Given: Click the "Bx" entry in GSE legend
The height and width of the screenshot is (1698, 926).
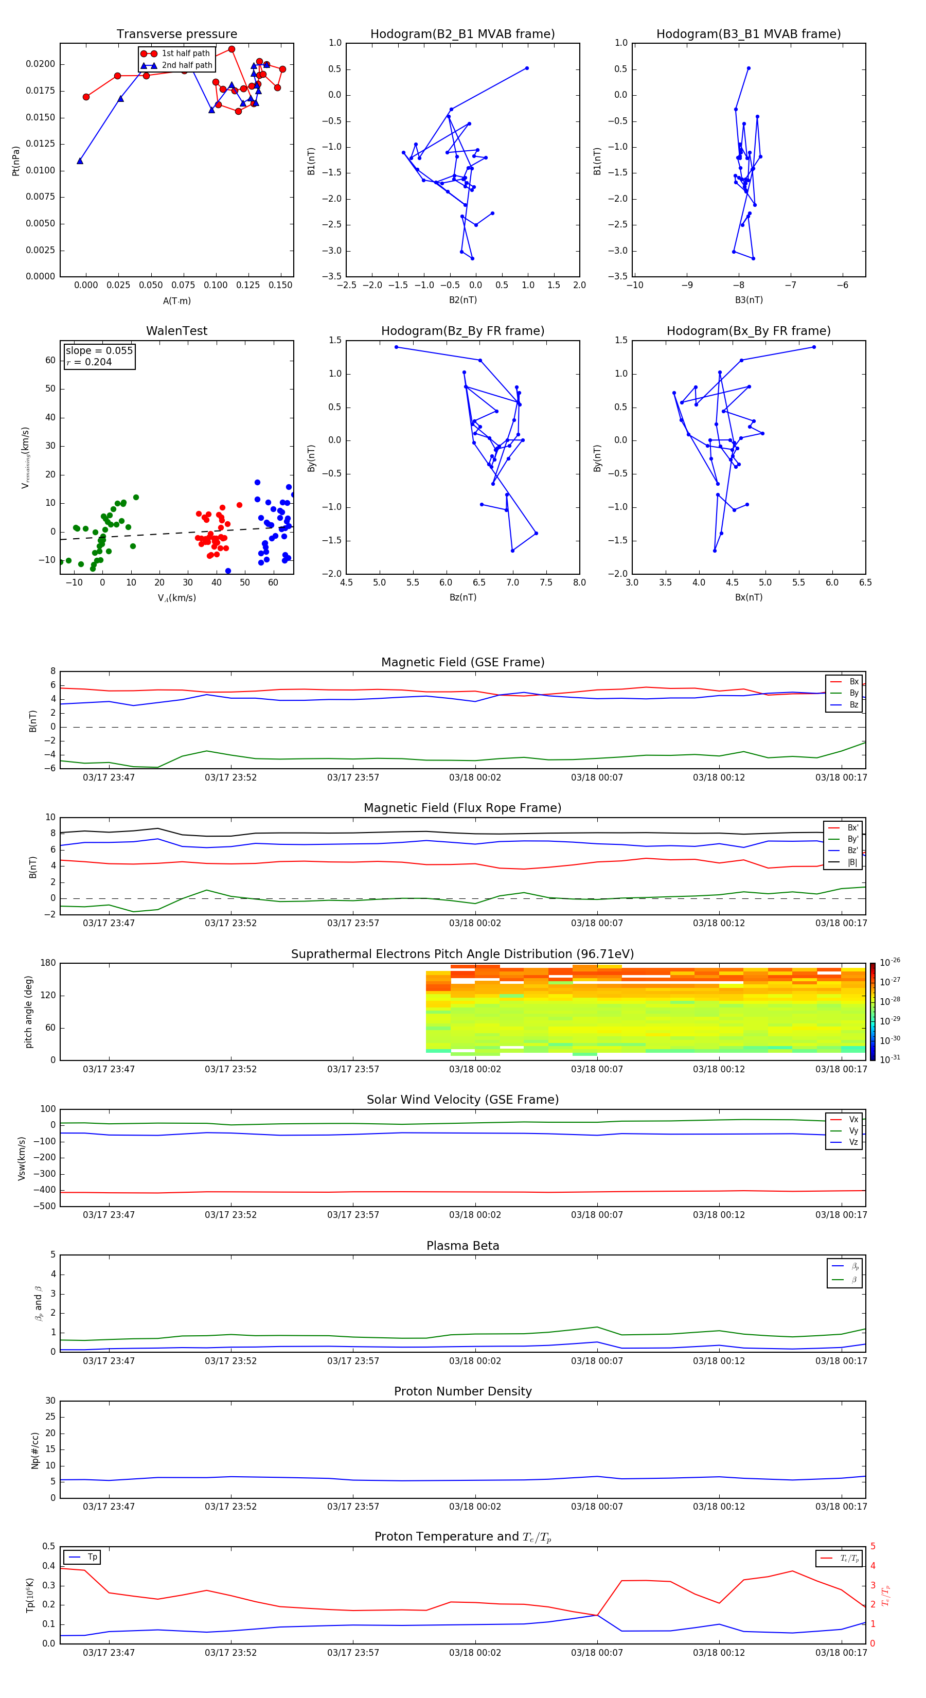Looking at the screenshot, I should [x=844, y=682].
